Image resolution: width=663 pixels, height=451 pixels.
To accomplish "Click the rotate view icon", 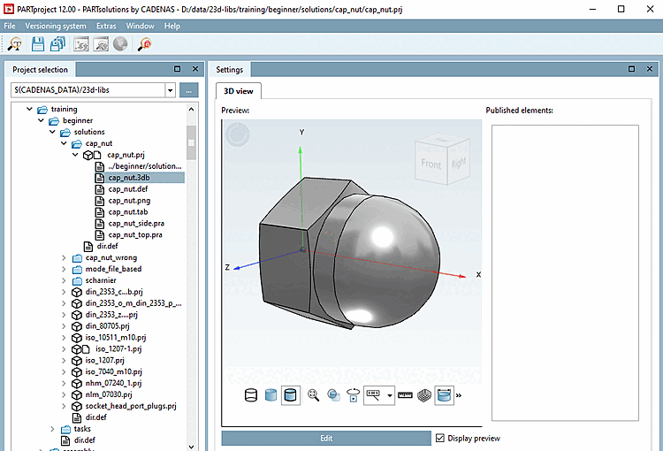I will pyautogui.click(x=354, y=395).
